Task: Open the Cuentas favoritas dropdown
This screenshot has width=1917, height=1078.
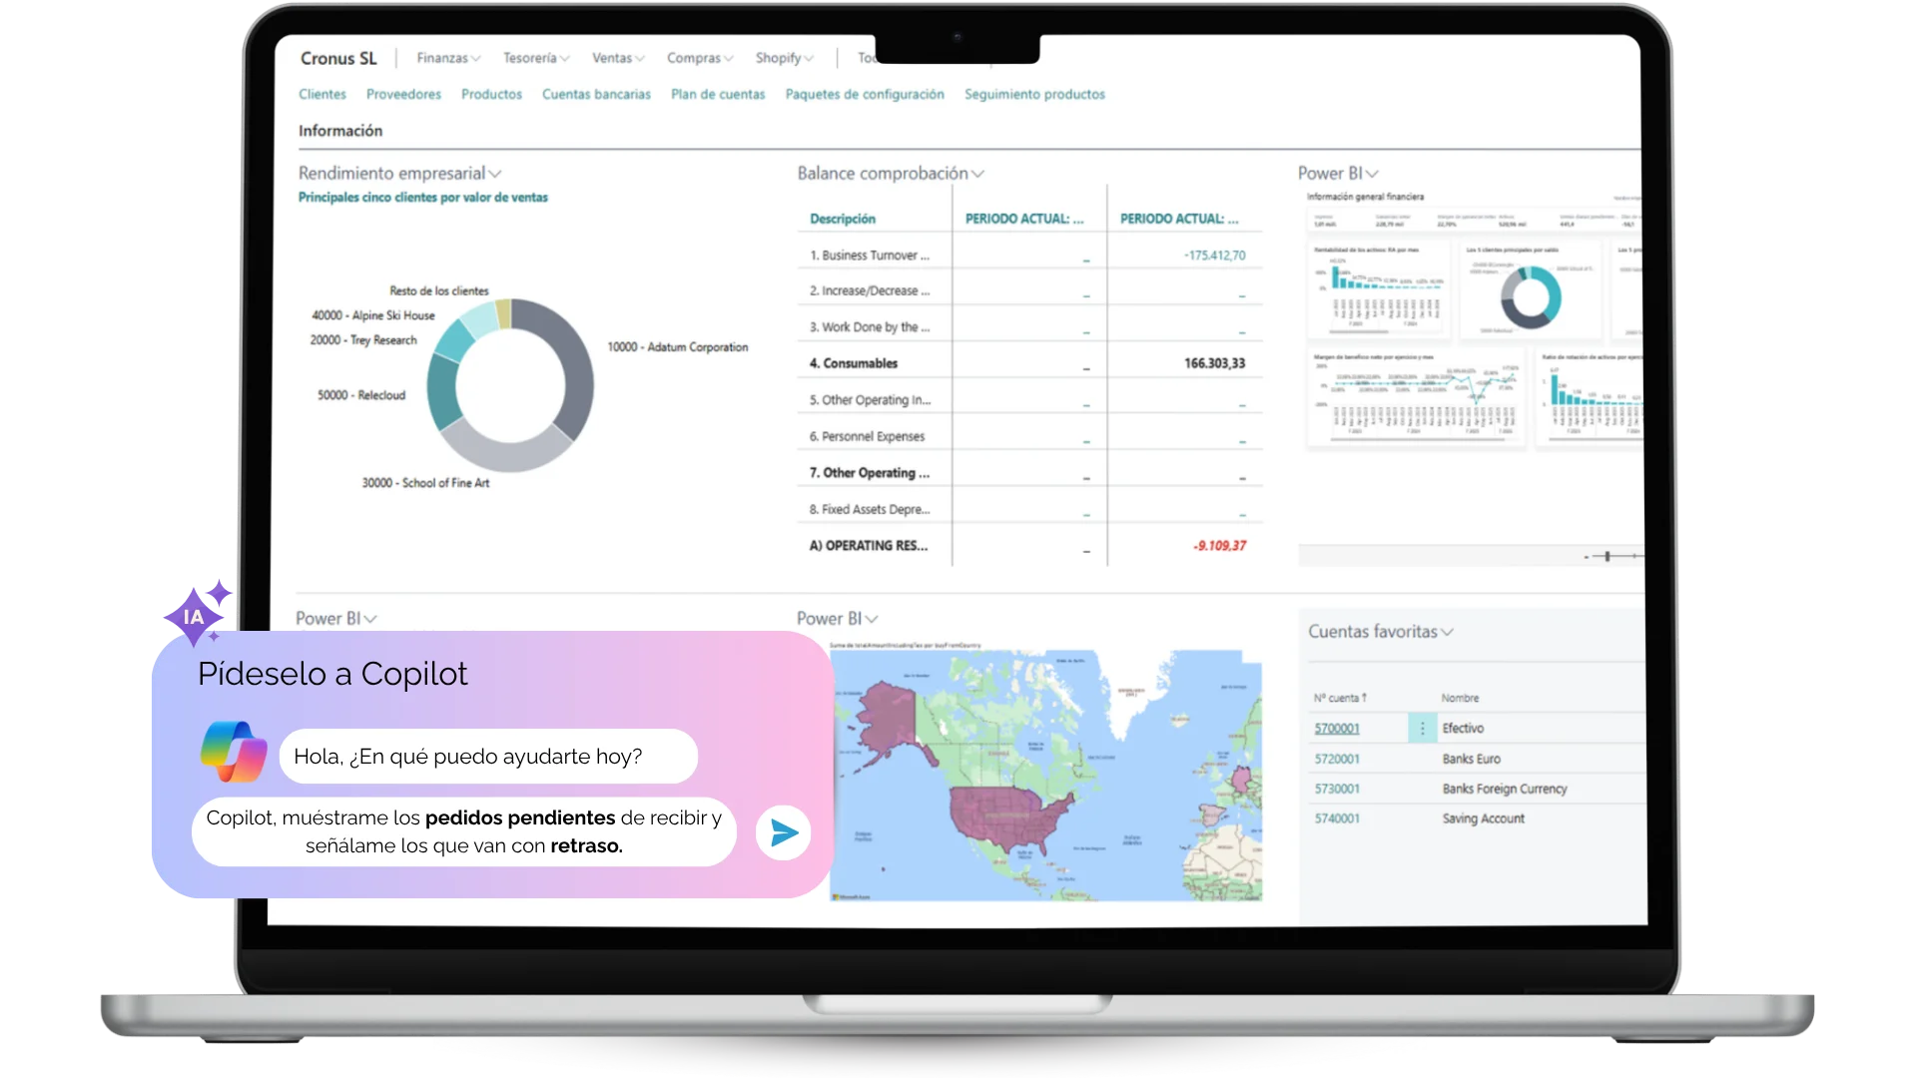Action: coord(1450,631)
